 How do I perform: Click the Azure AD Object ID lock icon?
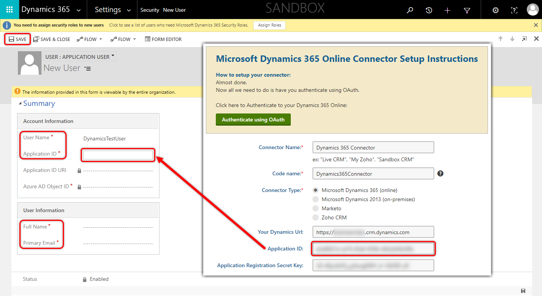point(79,187)
